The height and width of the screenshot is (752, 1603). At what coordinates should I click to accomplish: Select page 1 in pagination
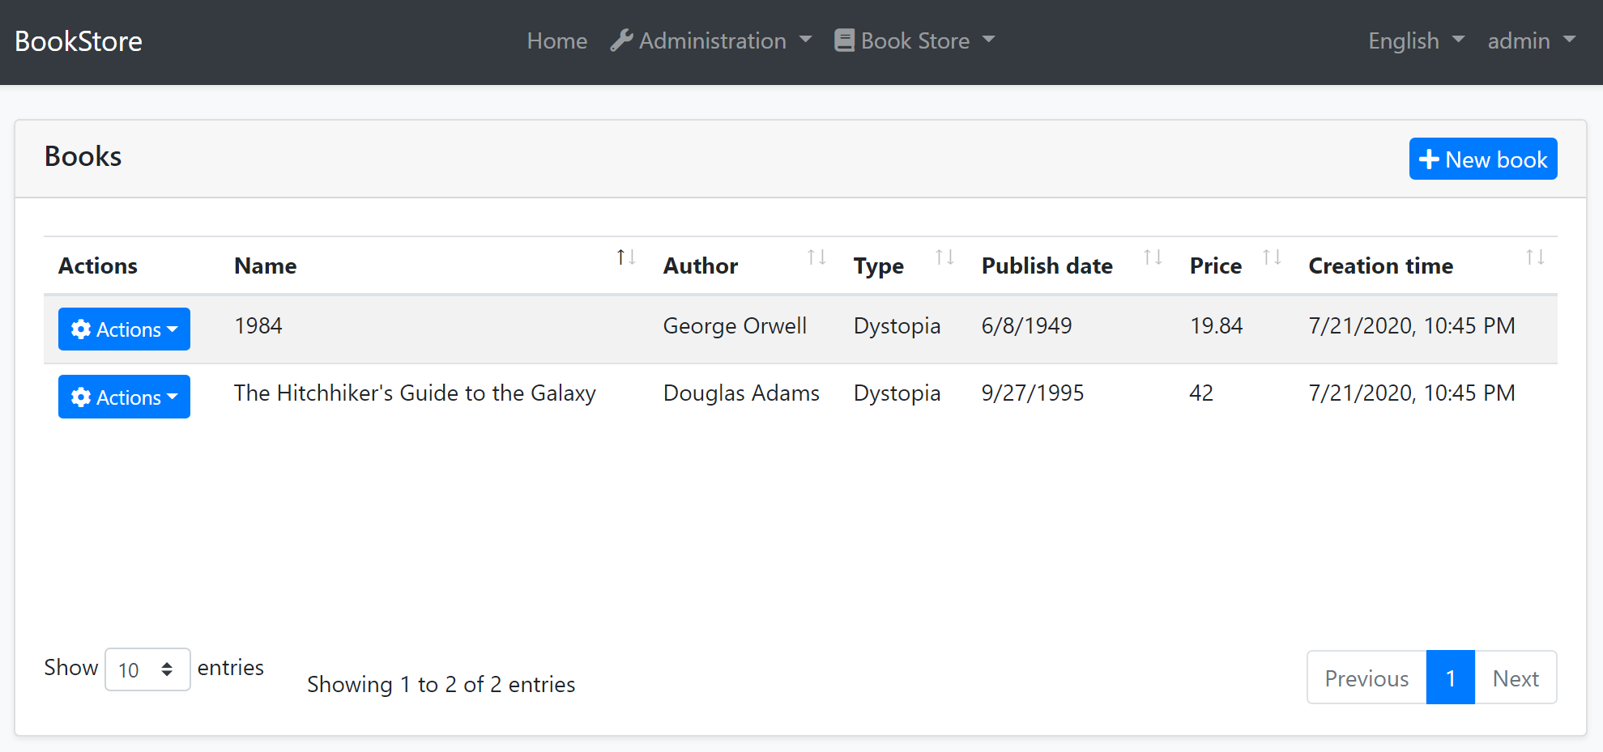[1450, 678]
